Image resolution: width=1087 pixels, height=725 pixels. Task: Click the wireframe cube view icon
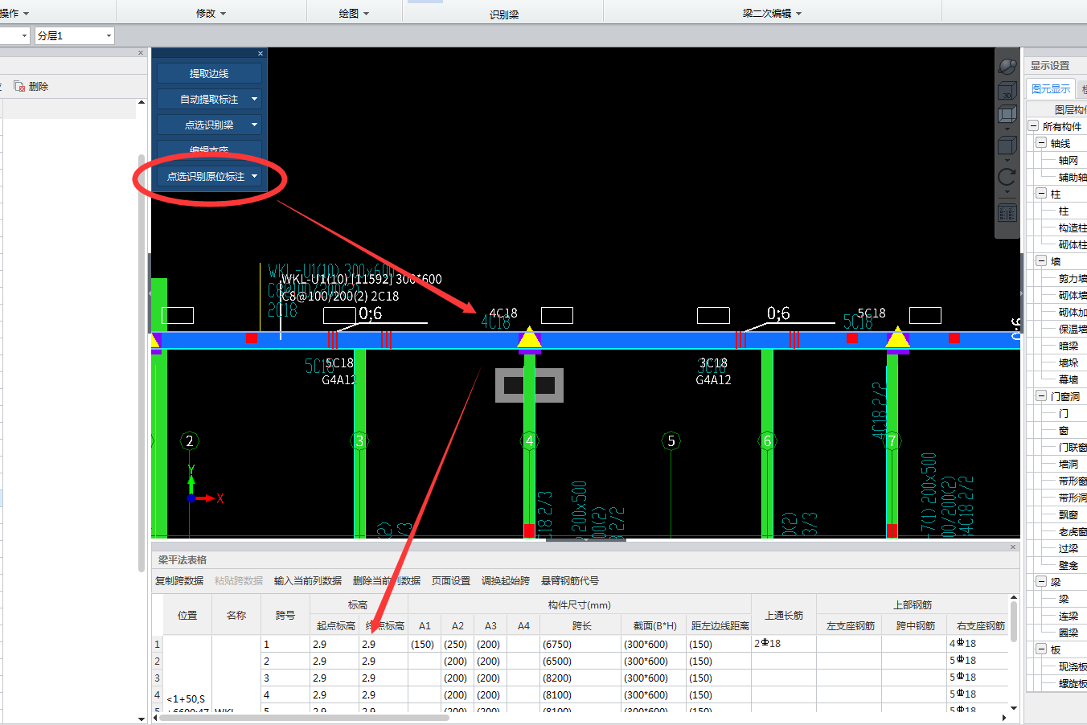1007,115
